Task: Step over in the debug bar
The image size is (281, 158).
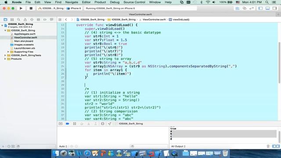Action: 82,124
